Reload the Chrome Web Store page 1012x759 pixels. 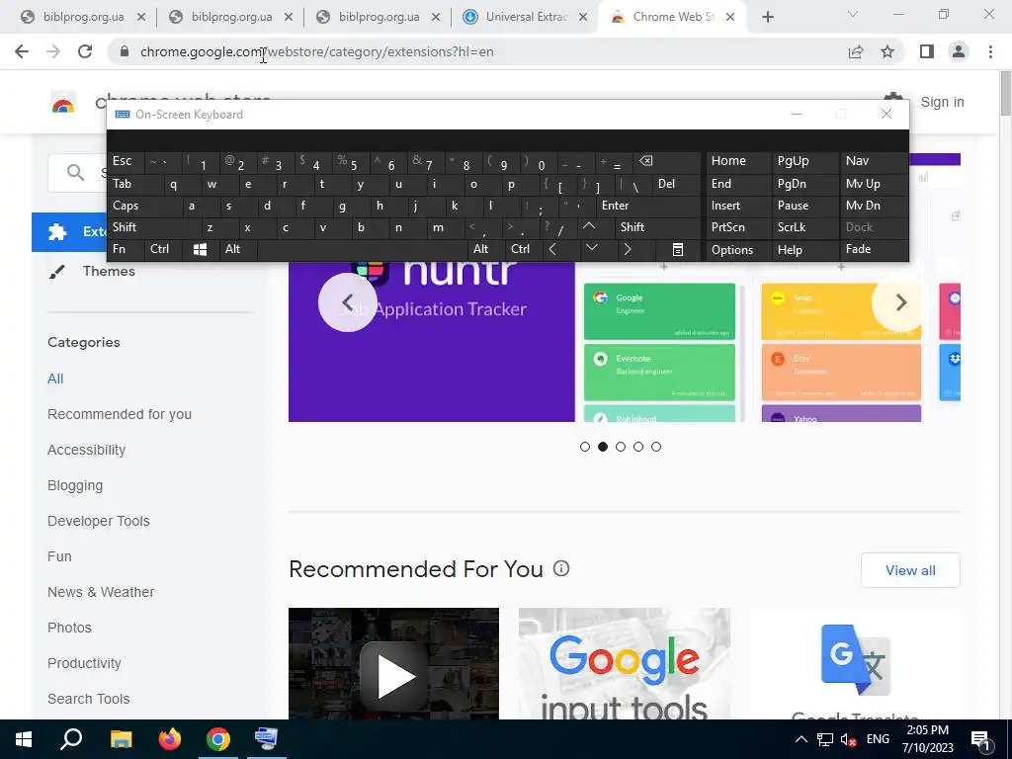(85, 51)
